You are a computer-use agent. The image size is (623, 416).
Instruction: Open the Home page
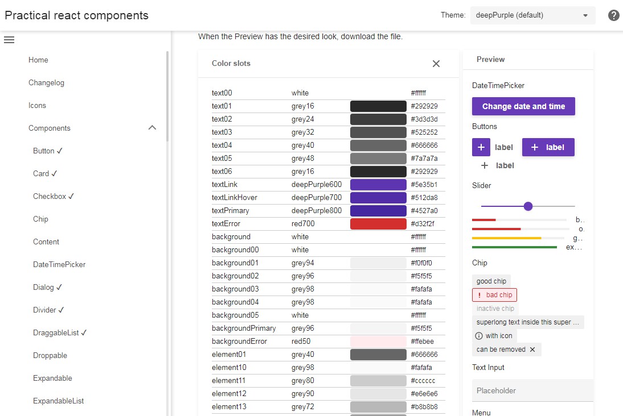[x=38, y=60]
